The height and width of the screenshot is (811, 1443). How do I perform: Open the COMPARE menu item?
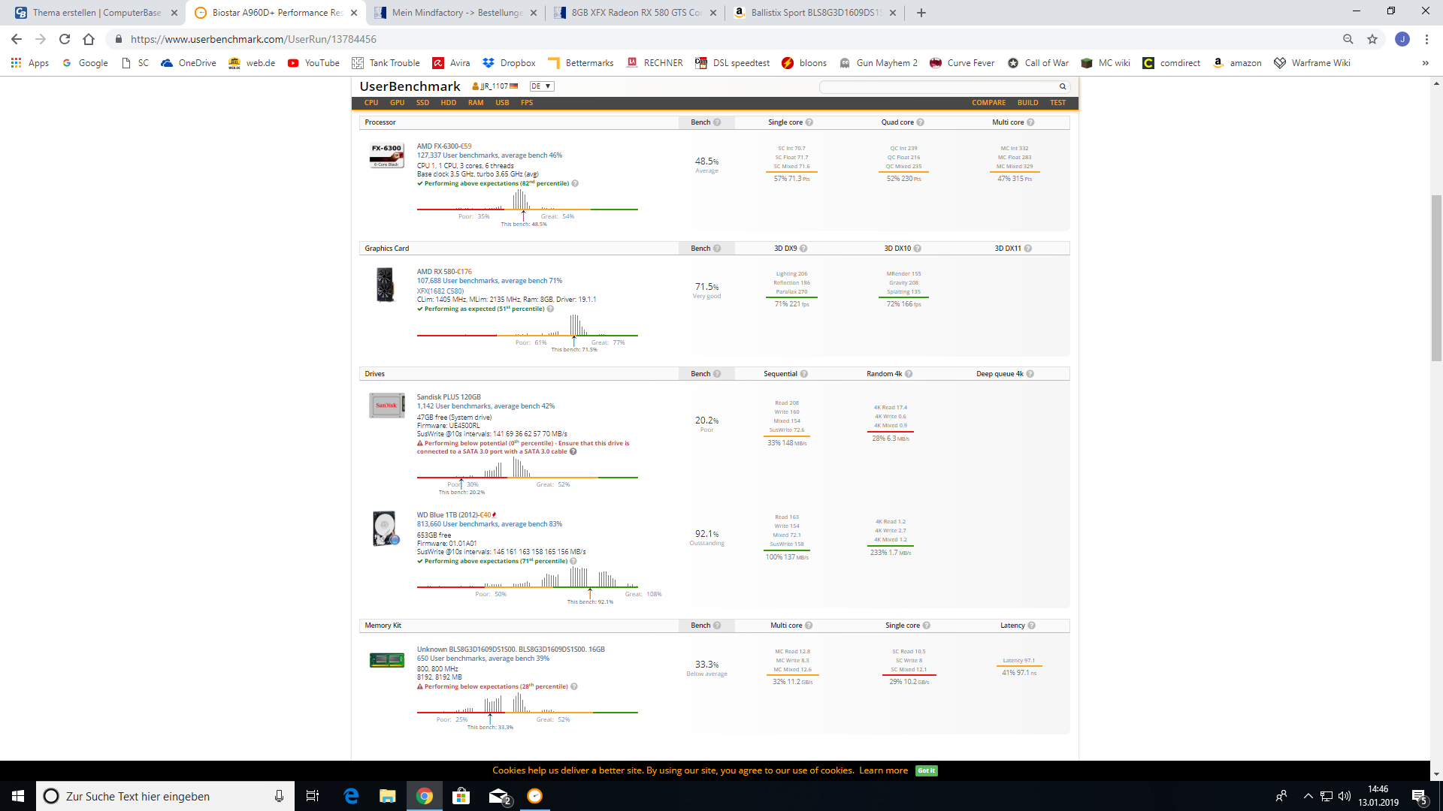click(x=988, y=103)
